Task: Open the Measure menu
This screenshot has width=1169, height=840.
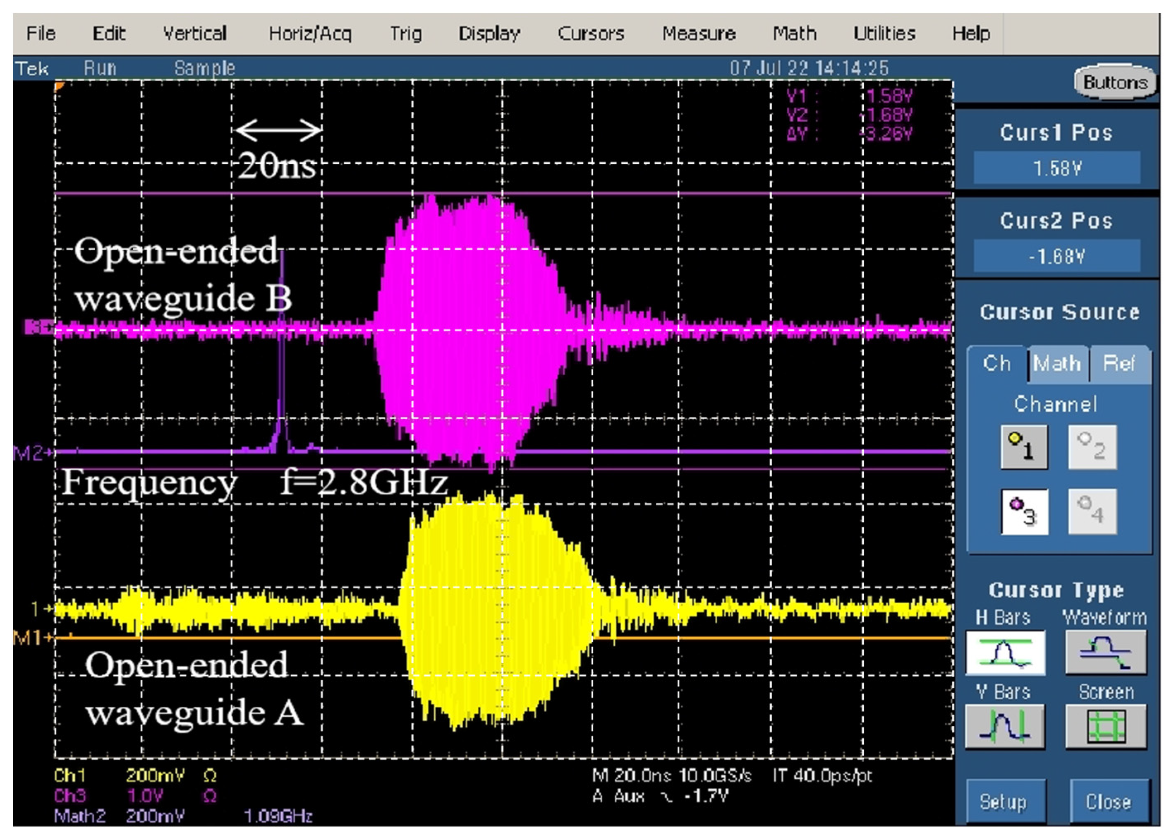Action: coord(698,34)
